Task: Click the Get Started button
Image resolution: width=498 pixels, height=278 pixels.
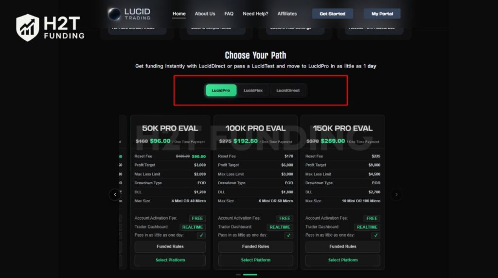Action: [x=332, y=14]
